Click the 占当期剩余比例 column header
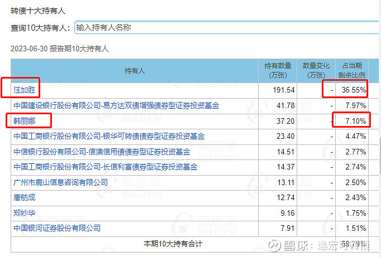This screenshot has width=381, height=257. coord(352,71)
